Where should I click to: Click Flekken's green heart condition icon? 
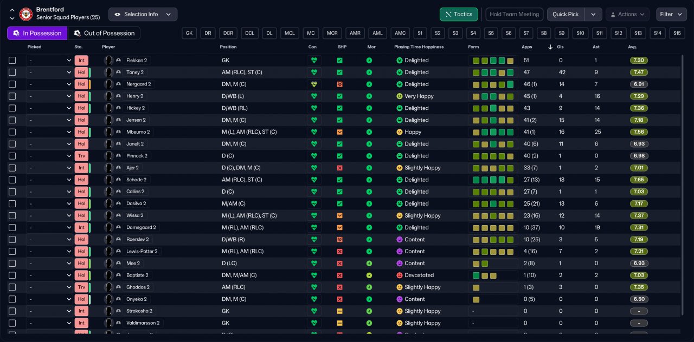(x=313, y=61)
